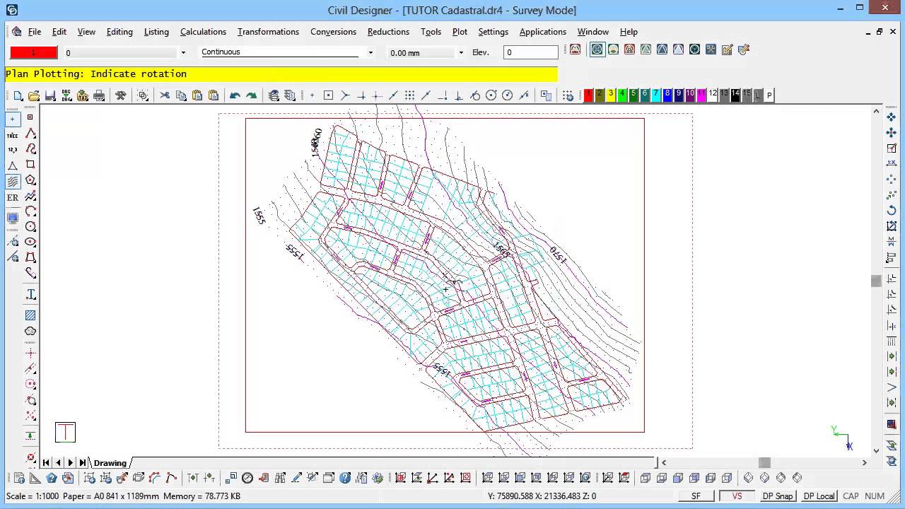905x509 pixels.
Task: Open the Applications menu
Action: (x=542, y=32)
